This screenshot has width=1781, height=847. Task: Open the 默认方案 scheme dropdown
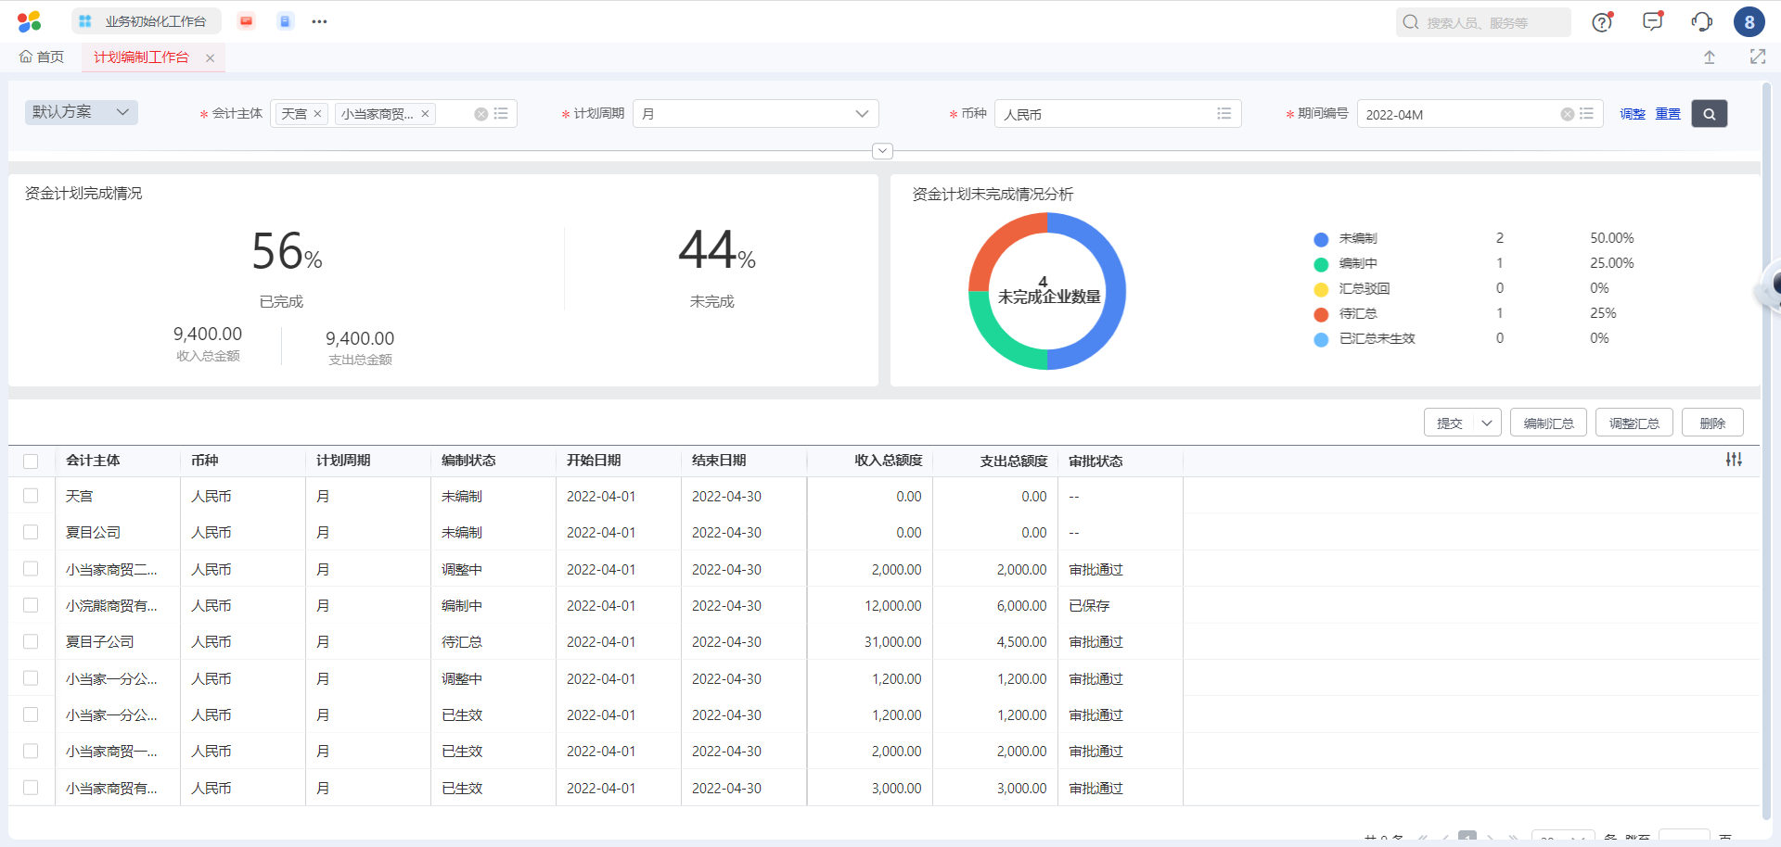coord(82,112)
